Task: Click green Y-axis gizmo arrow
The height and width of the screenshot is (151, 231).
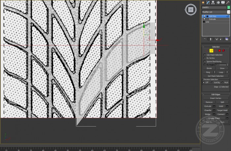Action: point(144,25)
